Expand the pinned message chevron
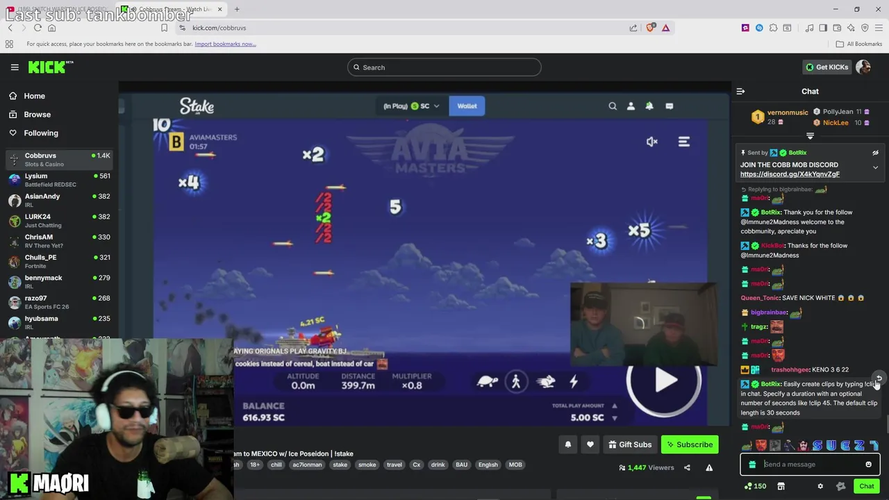Image resolution: width=889 pixels, height=500 pixels. [x=875, y=167]
